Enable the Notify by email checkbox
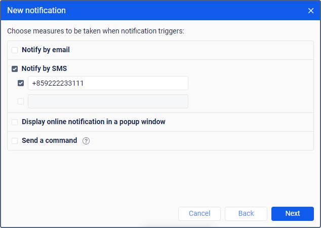The image size is (321, 228). pos(15,50)
